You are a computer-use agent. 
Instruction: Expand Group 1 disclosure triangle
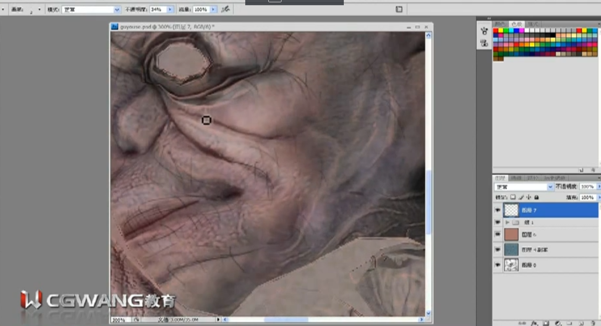coord(507,222)
